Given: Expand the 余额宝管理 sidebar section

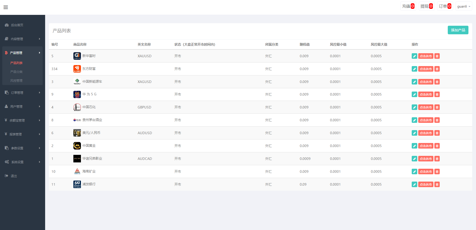Looking at the screenshot, I should (22, 120).
